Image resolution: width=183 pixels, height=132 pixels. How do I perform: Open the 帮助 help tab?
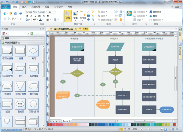tap(70, 7)
